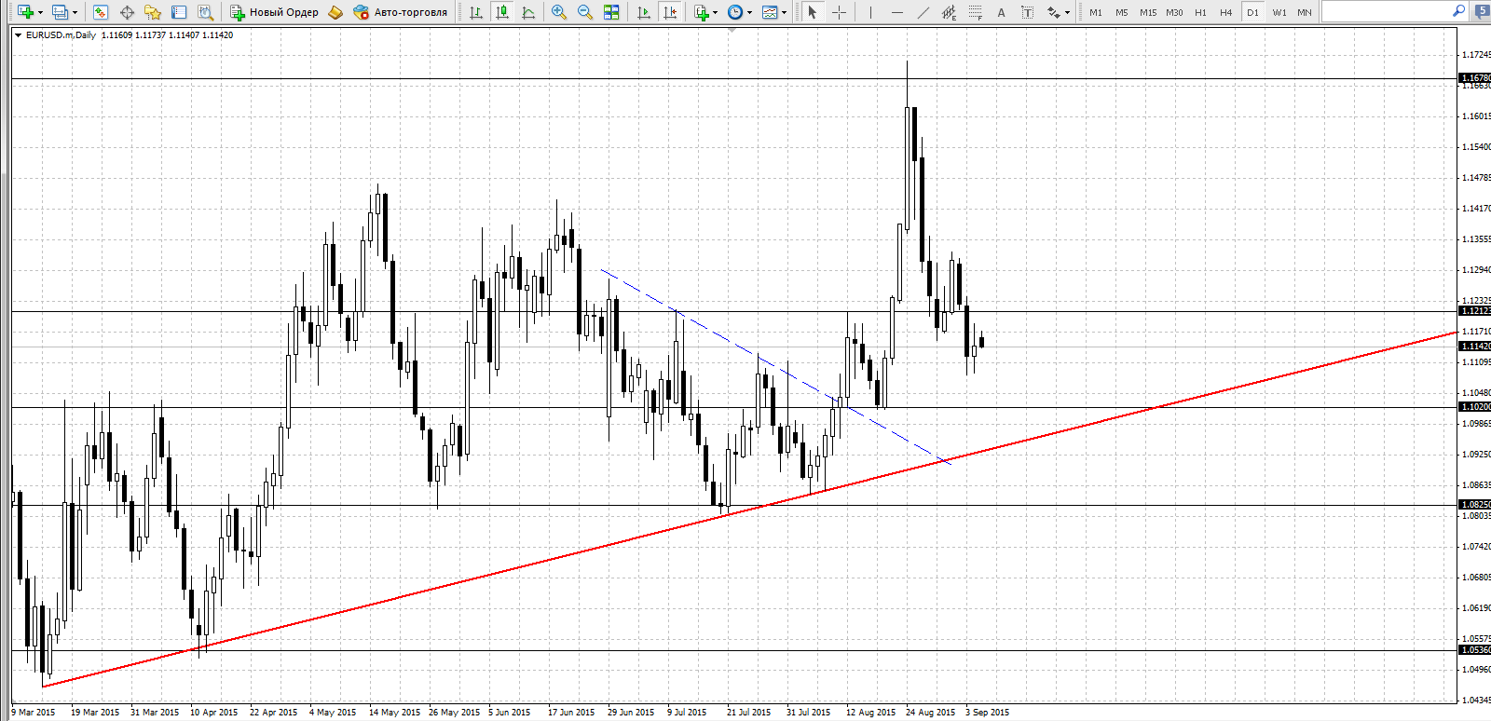Viewport: 1491px width, 721px height.
Task: Click the Новый Ордер button
Action: pyautogui.click(x=275, y=12)
